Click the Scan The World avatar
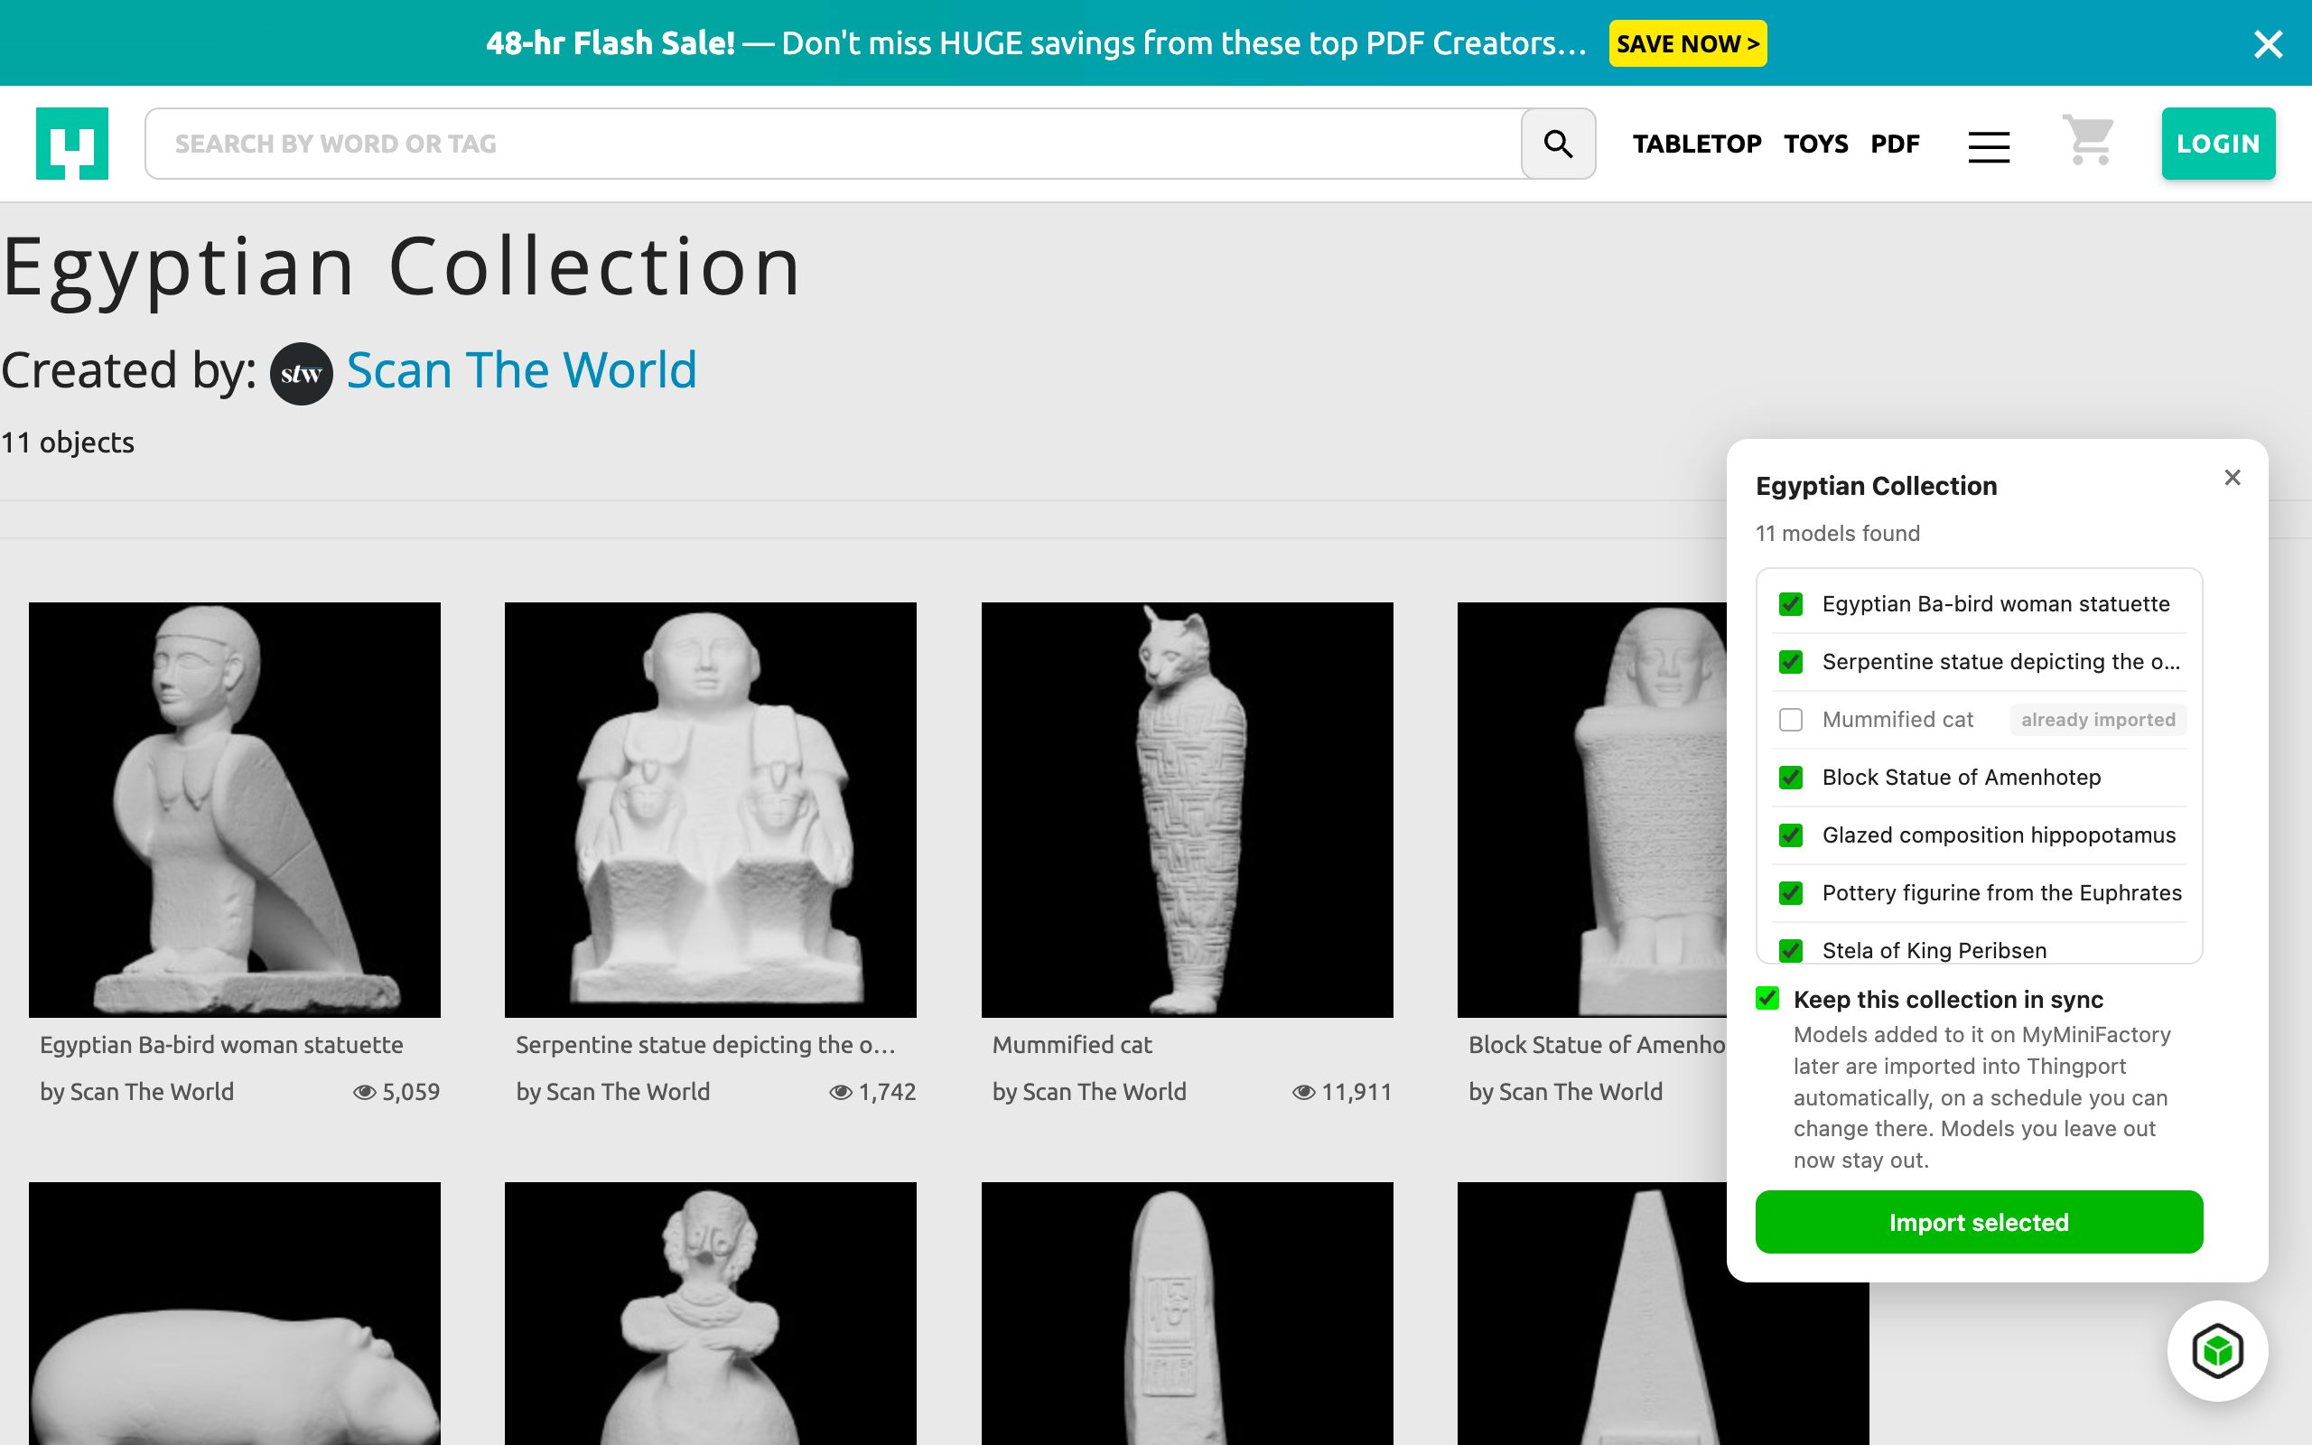The image size is (2312, 1445). pyautogui.click(x=301, y=374)
